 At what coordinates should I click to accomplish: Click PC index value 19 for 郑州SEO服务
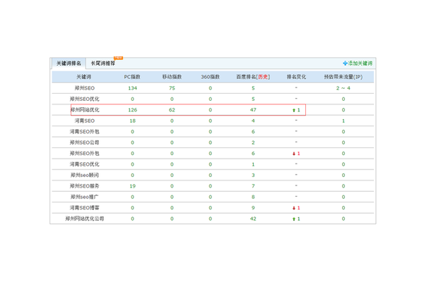click(x=133, y=186)
